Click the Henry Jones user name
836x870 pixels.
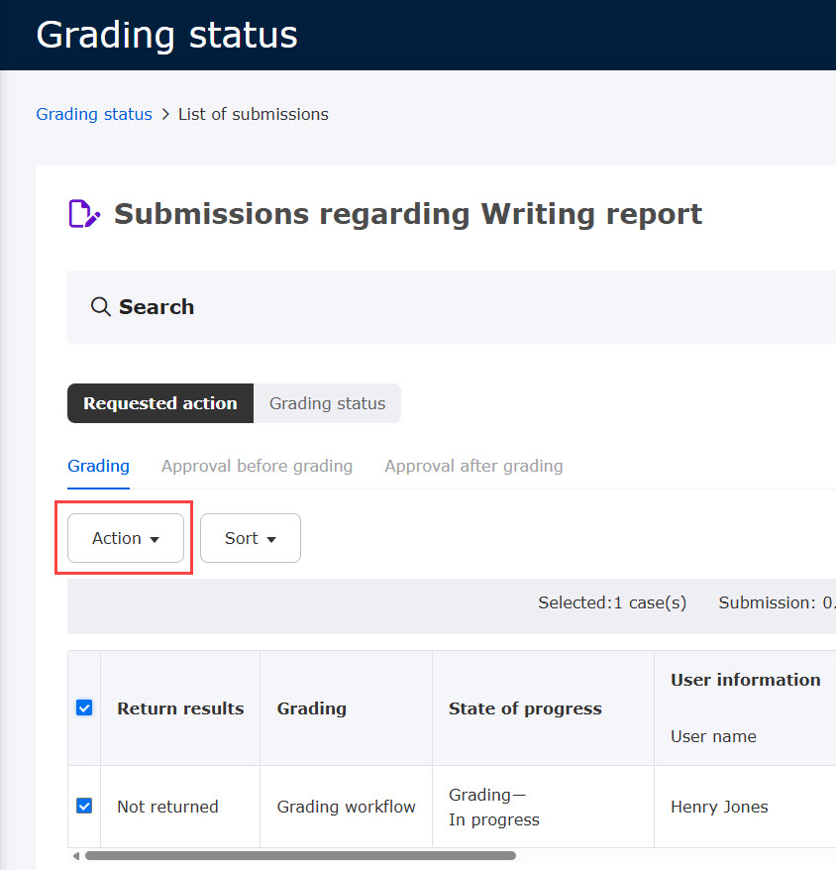click(x=719, y=807)
